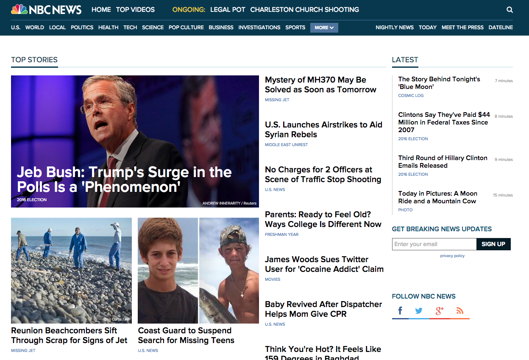Open the MEET THE PRESS show link
The width and height of the screenshot is (529, 360).
point(462,28)
